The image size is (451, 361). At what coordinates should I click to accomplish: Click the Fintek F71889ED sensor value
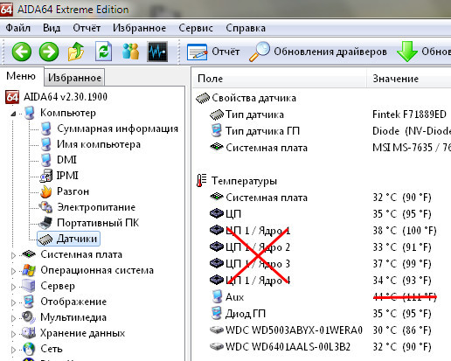click(x=409, y=115)
